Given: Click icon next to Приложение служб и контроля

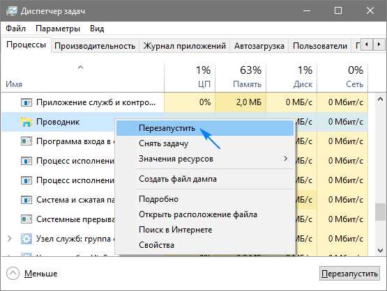Looking at the screenshot, I should coord(26,102).
